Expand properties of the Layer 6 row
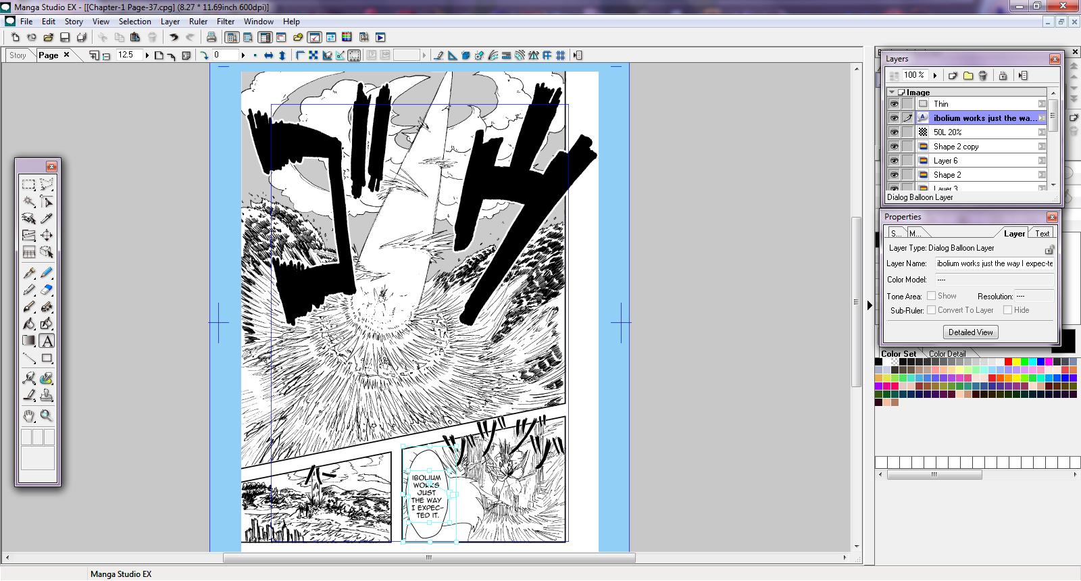 tap(1042, 161)
